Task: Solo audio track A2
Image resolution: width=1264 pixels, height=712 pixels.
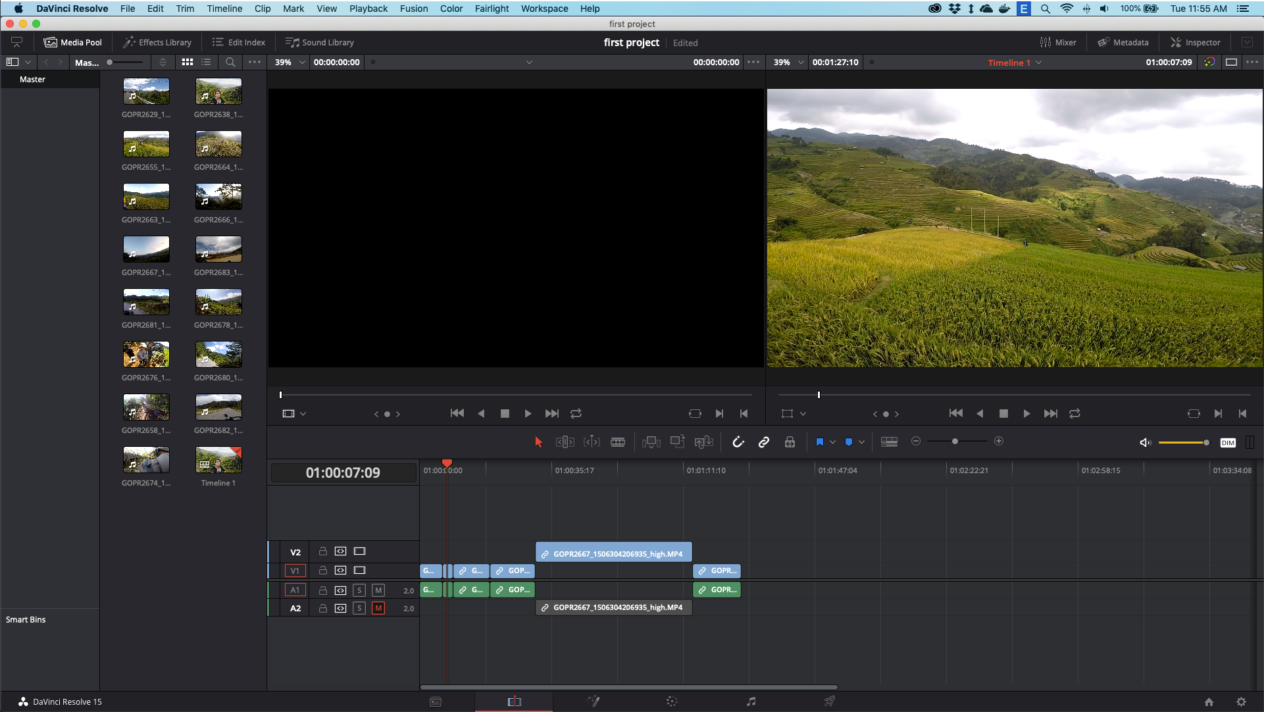Action: tap(359, 608)
